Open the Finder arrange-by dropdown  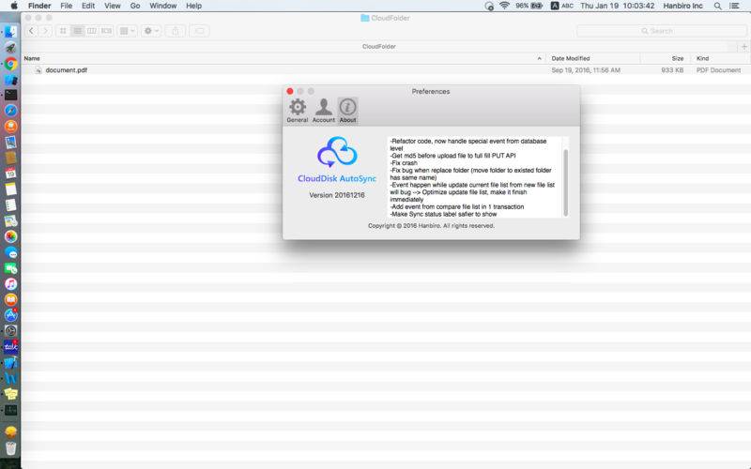pyautogui.click(x=127, y=31)
